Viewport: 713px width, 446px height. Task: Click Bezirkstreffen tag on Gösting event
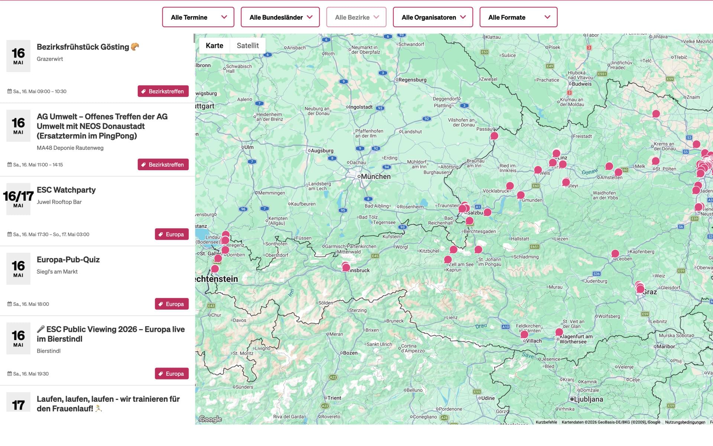click(163, 91)
